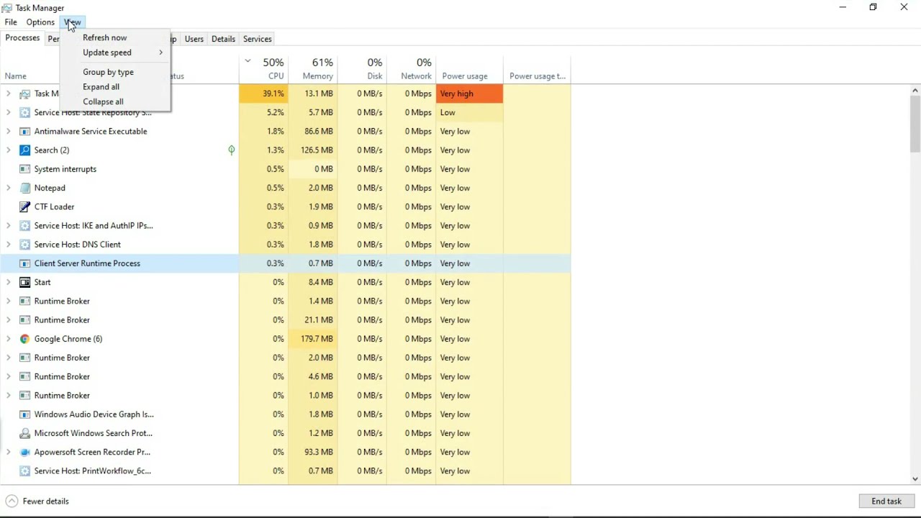The image size is (921, 518).
Task: Expand the Service Host: DNS Client row
Action: click(9, 245)
